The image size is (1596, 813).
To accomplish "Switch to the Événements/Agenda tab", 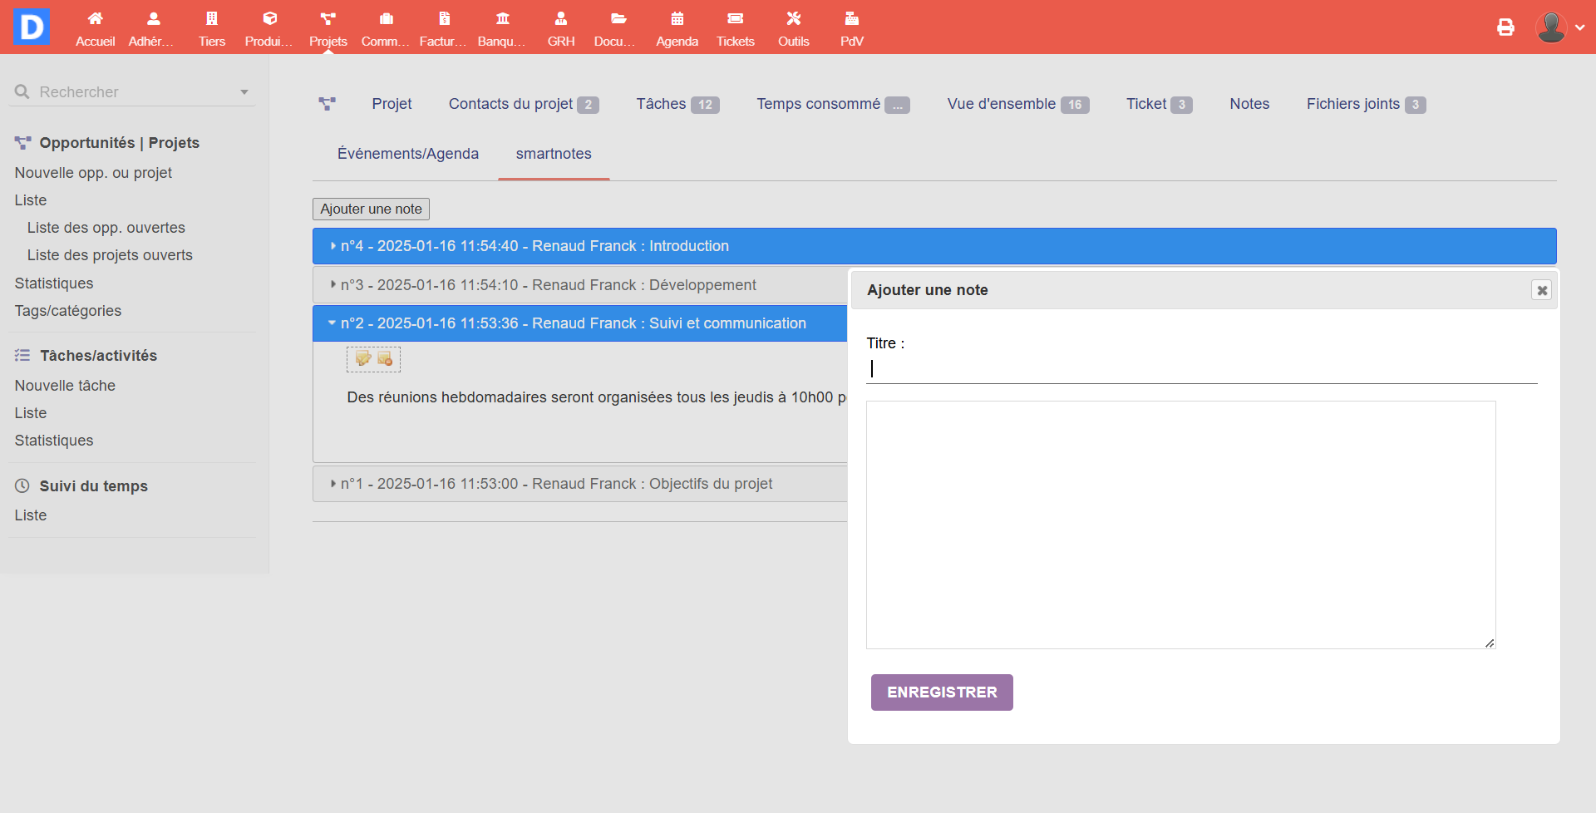I will point(407,154).
